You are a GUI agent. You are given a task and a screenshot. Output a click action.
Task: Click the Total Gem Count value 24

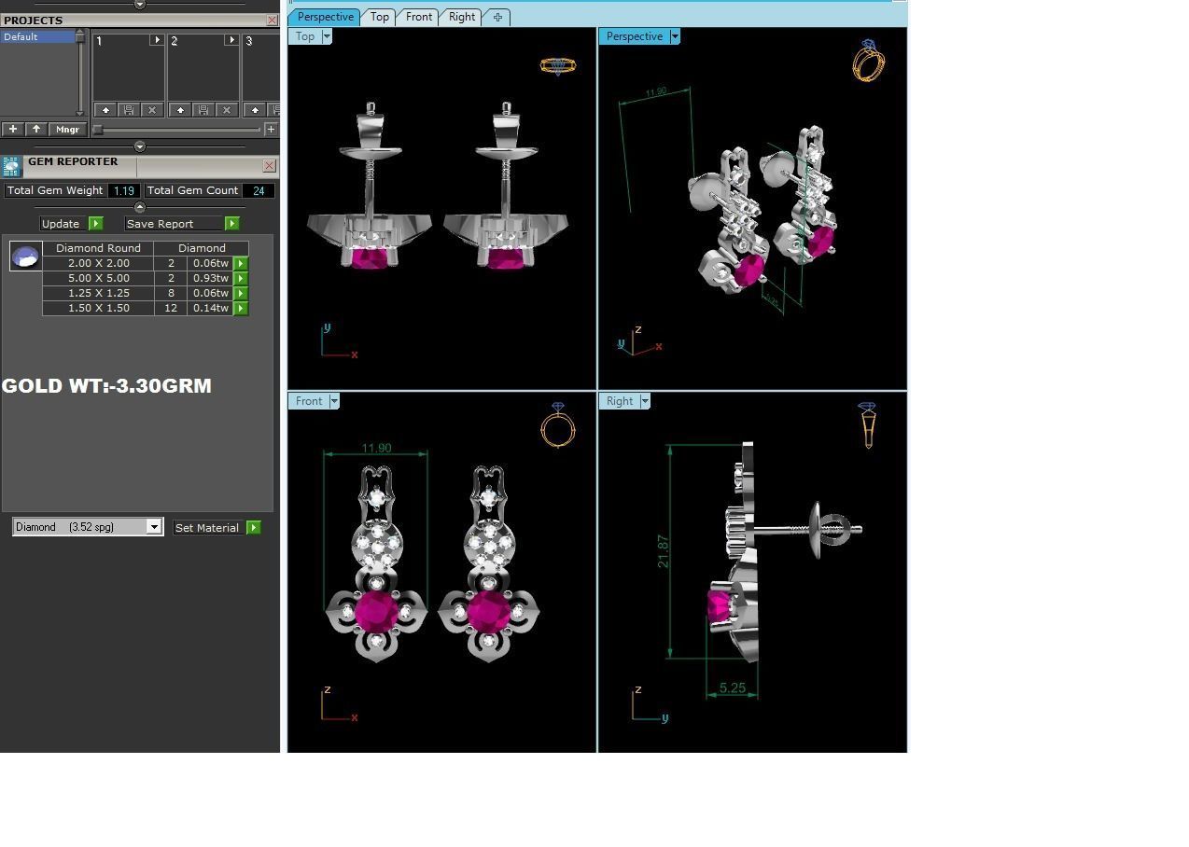coord(259,190)
